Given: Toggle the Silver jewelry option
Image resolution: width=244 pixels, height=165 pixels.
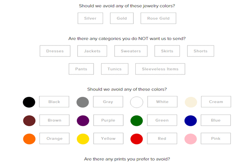Looking at the screenshot, I should 90,18.
